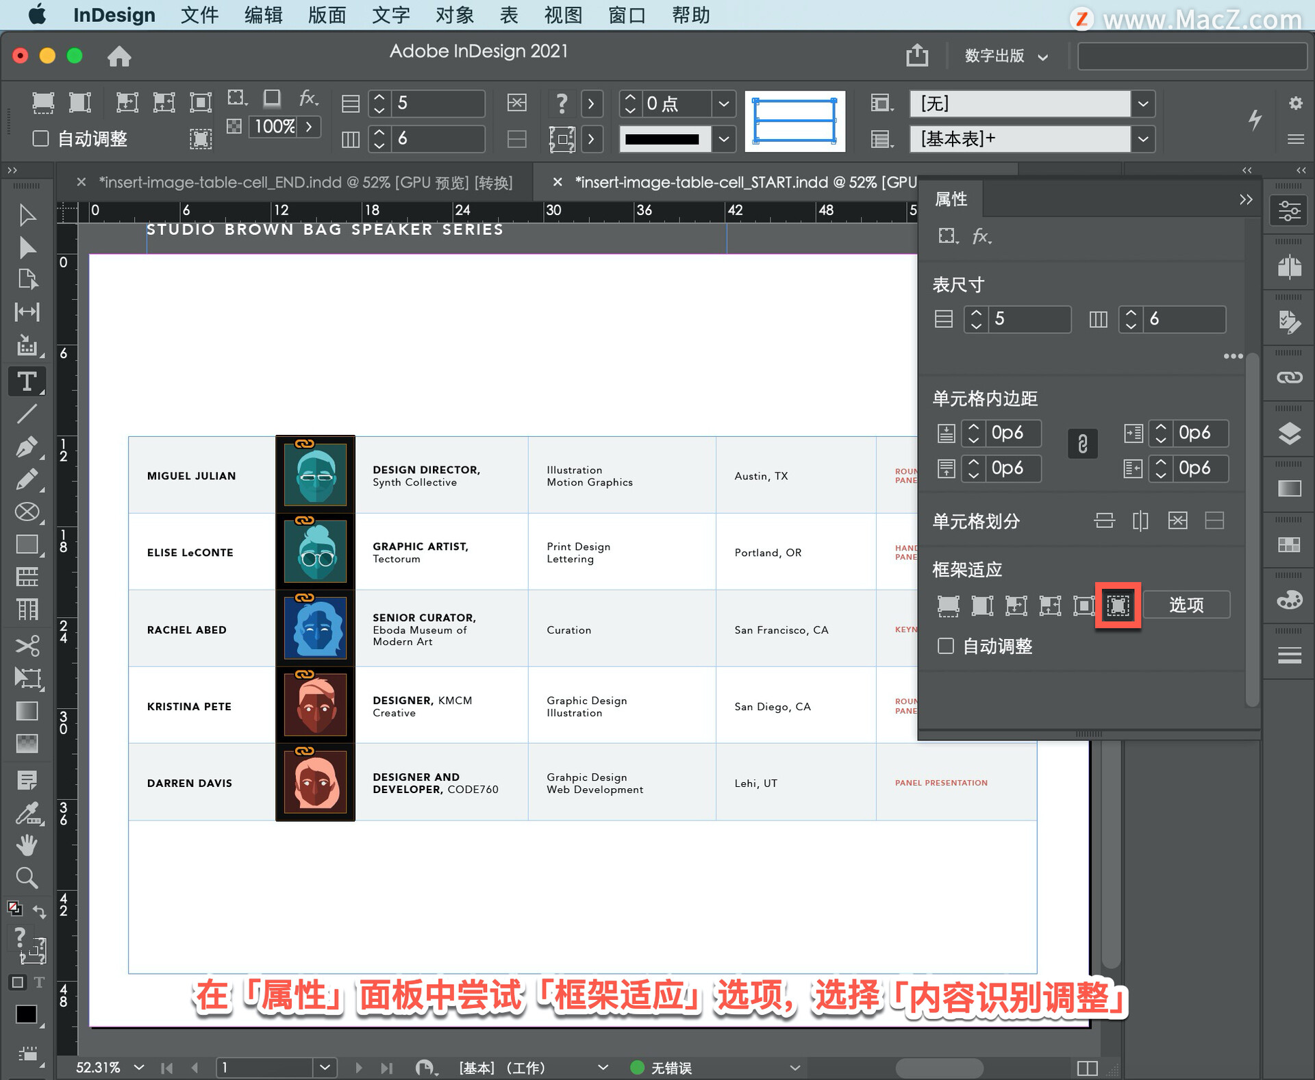This screenshot has height=1080, width=1315.
Task: Open the page number dropdown
Action: [x=325, y=1067]
